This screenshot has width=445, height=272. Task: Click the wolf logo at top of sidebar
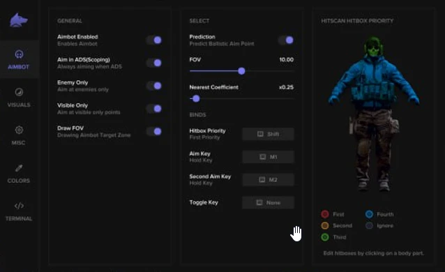(19, 20)
